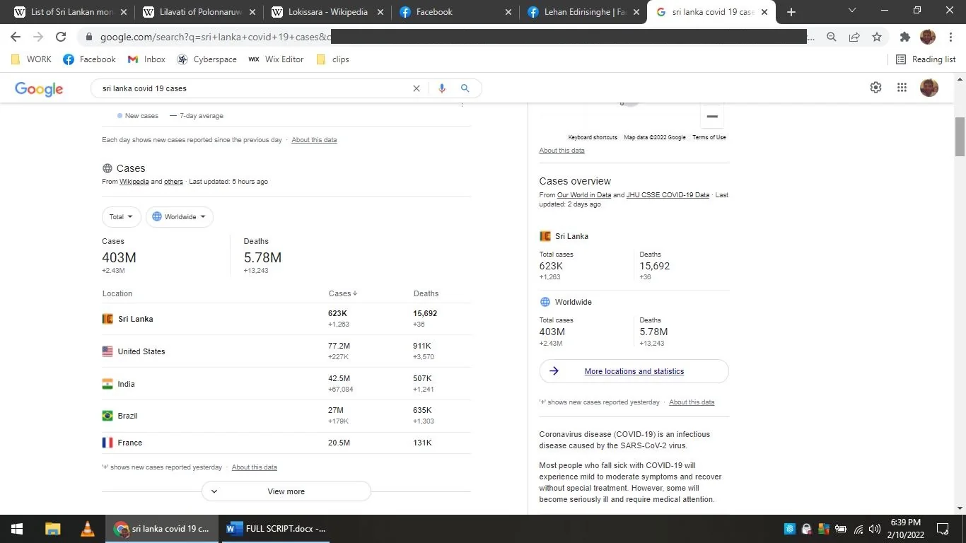Open the map's Keyboard shortcuts link
Image resolution: width=966 pixels, height=543 pixels.
pos(593,137)
